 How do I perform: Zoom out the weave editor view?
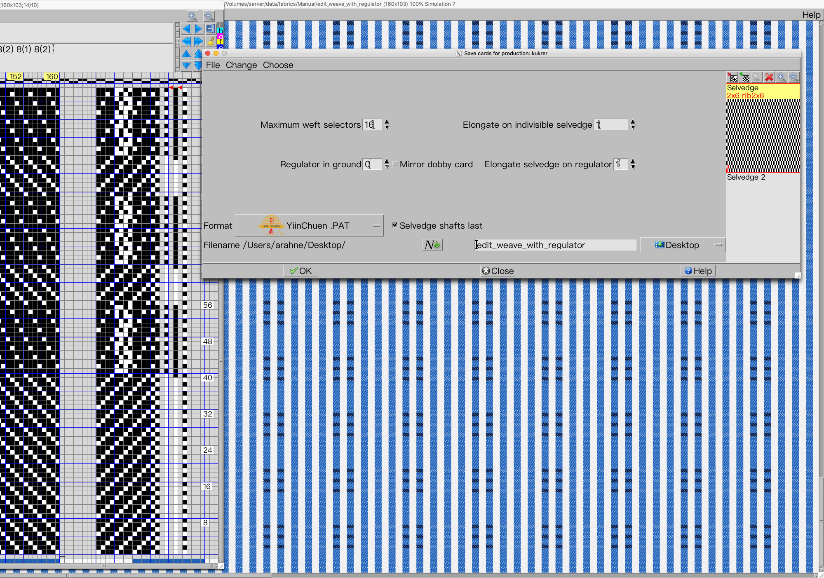[209, 16]
